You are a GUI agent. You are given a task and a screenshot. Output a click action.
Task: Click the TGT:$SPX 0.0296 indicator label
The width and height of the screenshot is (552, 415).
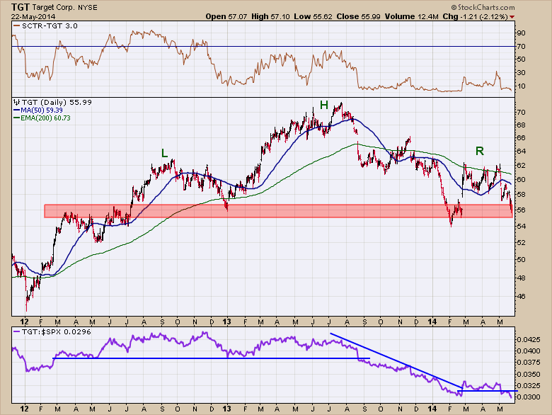tap(46, 330)
